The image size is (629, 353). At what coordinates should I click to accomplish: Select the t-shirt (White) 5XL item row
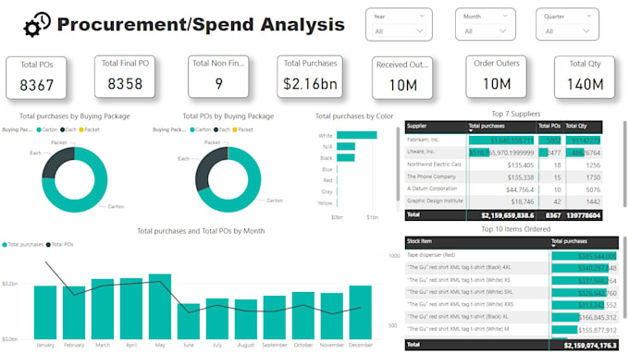click(x=512, y=293)
